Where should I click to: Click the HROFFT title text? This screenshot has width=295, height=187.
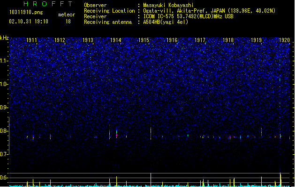48,4
